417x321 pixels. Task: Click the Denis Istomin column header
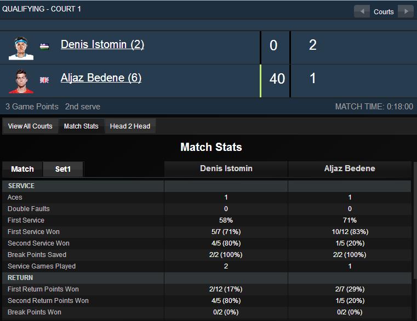[x=226, y=168]
